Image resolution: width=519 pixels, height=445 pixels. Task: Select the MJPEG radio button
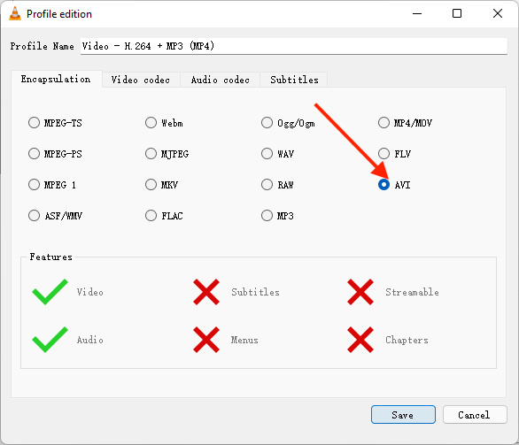coord(151,153)
